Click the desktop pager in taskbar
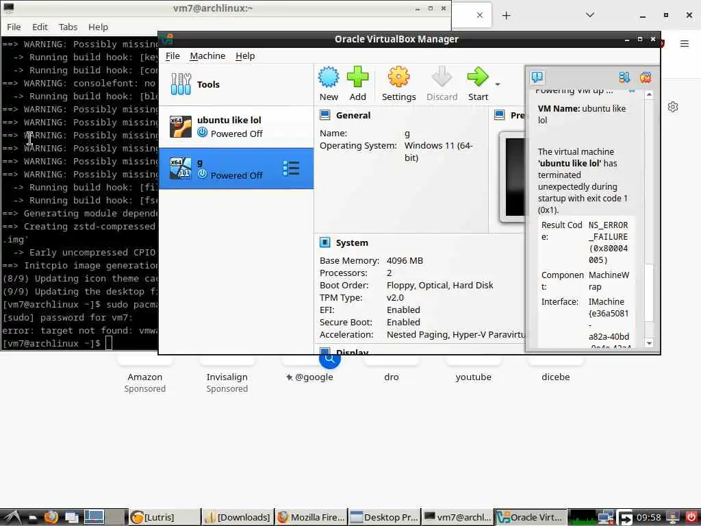 click(x=105, y=517)
